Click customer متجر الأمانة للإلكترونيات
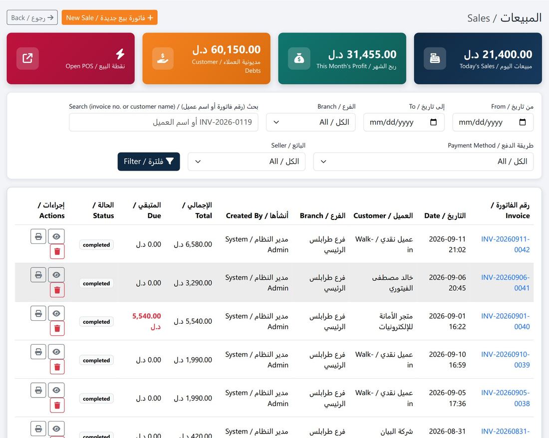The width and height of the screenshot is (549, 438). (396, 321)
